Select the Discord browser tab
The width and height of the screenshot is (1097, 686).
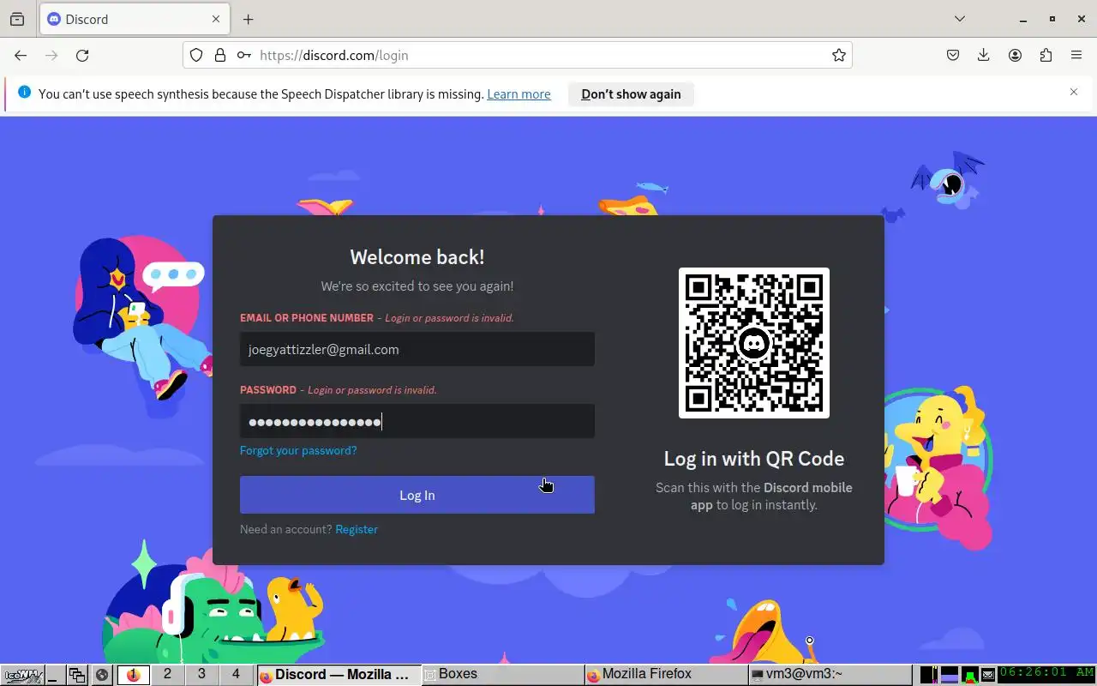[134, 19]
